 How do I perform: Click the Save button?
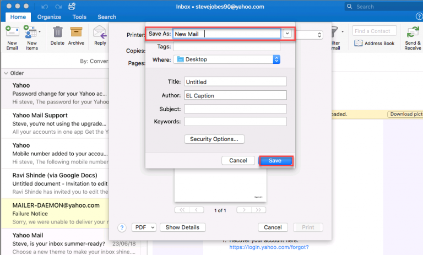[275, 161]
